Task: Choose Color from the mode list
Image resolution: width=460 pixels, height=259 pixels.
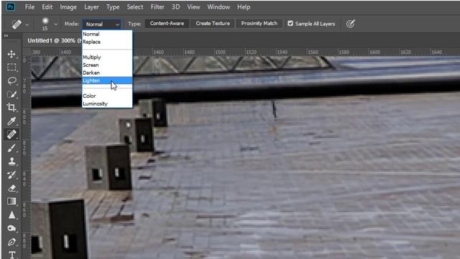Action: 107,96
